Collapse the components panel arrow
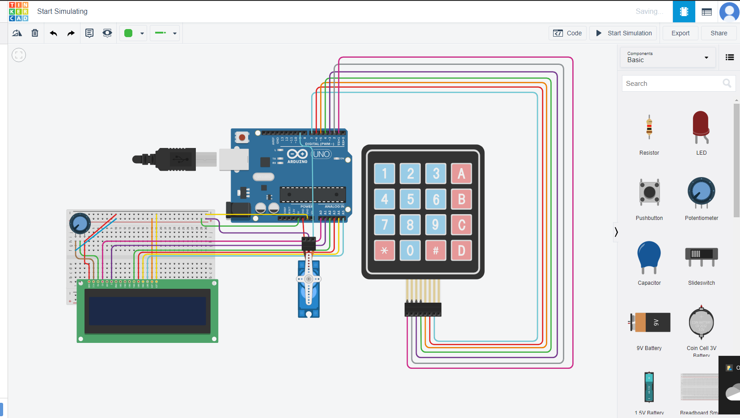Viewport: 740px width, 418px height. (616, 232)
